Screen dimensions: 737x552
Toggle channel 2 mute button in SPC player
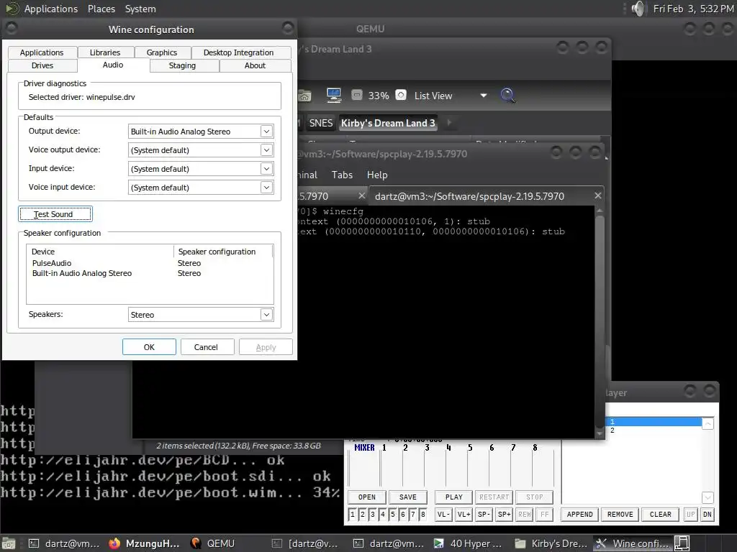pyautogui.click(x=363, y=515)
